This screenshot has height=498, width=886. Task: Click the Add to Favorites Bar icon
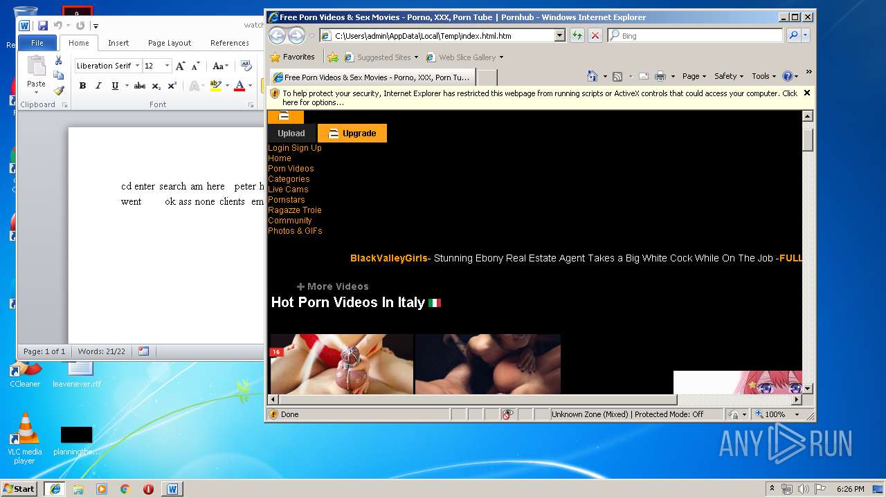(x=333, y=57)
